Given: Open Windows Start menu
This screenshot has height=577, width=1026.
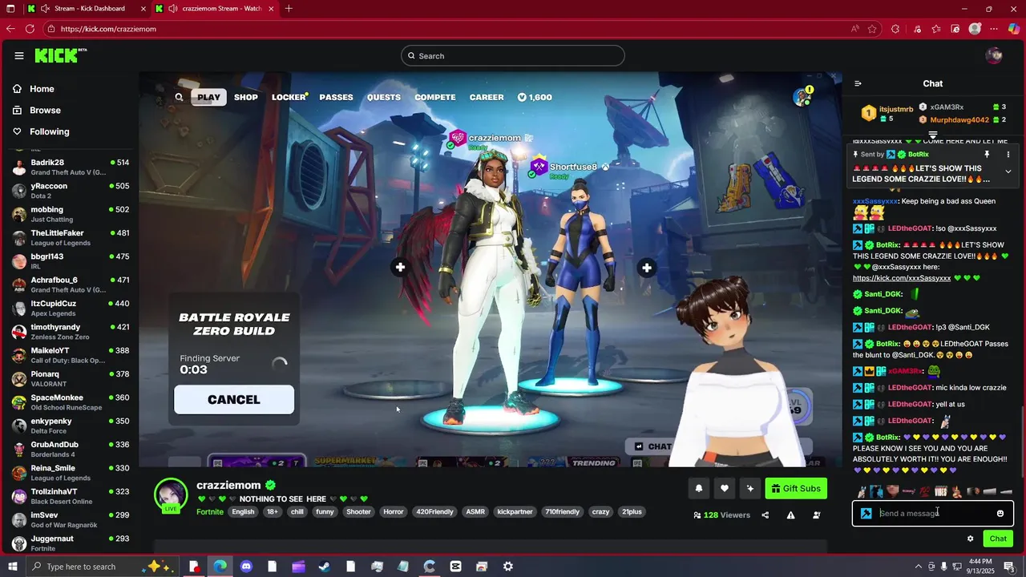Looking at the screenshot, I should (x=14, y=567).
